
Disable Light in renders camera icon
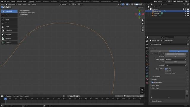(x=188, y=15)
